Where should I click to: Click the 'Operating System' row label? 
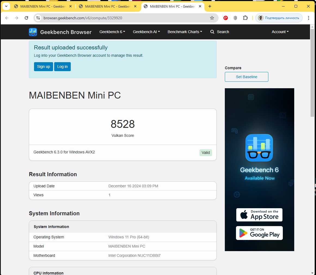[x=48, y=237]
